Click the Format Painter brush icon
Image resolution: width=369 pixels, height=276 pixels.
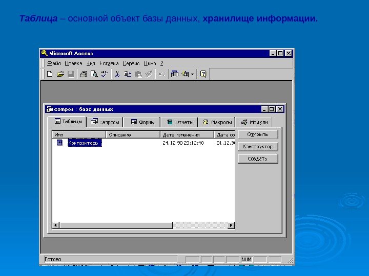click(149, 74)
